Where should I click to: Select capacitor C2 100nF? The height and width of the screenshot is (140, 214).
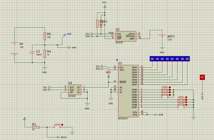click(x=32, y=52)
